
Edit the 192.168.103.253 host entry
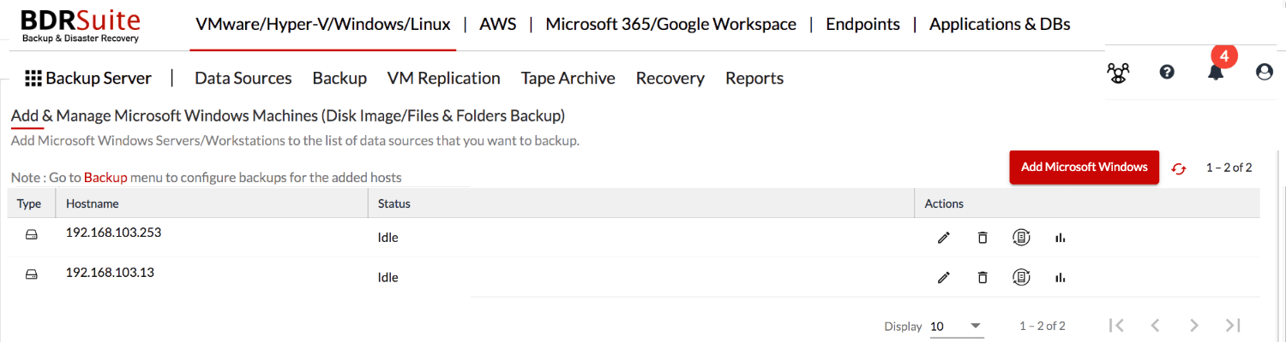[x=944, y=238]
